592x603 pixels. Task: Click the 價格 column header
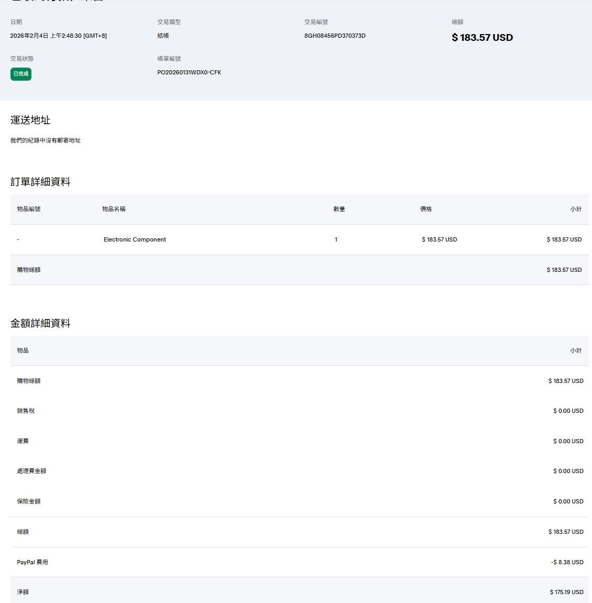(426, 209)
